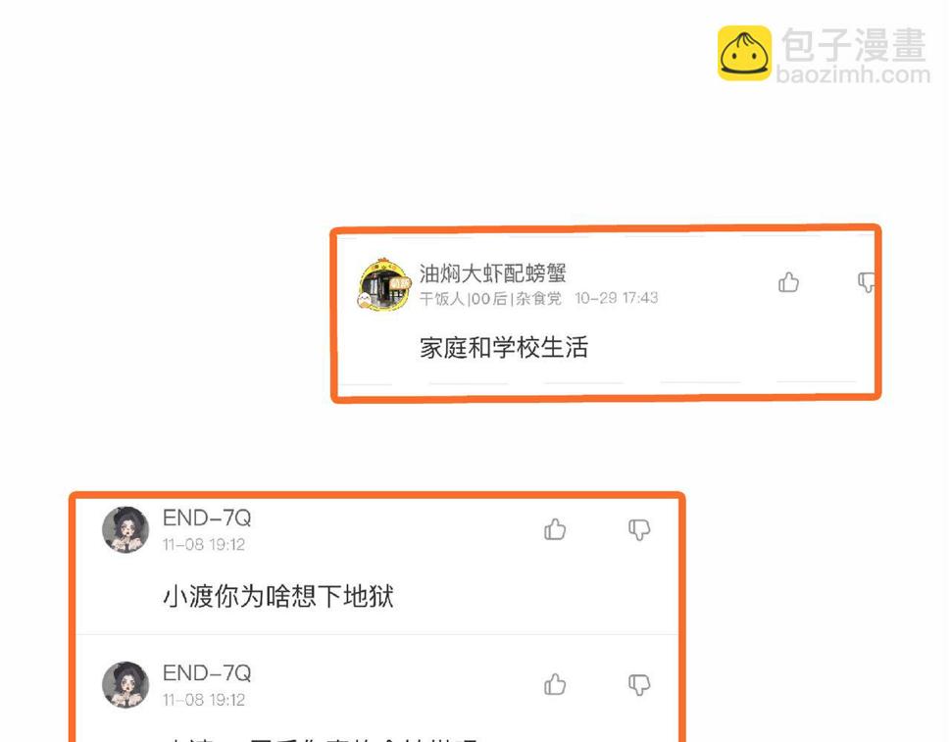Image resolution: width=951 pixels, height=742 pixels.
Task: Like the second END-7Q comment
Action: 555,684
